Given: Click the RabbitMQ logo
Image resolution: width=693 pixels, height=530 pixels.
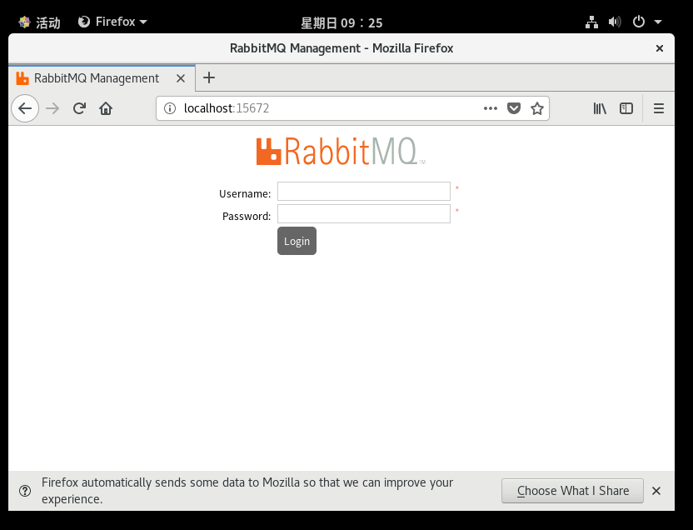Looking at the screenshot, I should coord(342,151).
